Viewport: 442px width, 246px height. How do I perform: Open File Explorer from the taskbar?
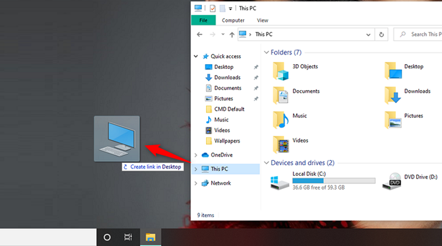click(150, 237)
